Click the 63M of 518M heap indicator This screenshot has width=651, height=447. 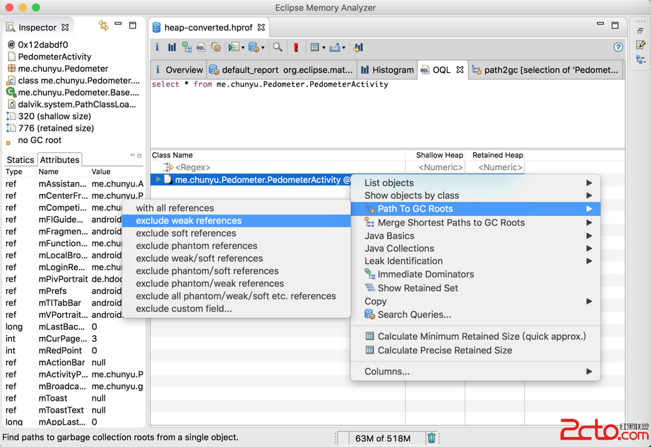tap(383, 438)
